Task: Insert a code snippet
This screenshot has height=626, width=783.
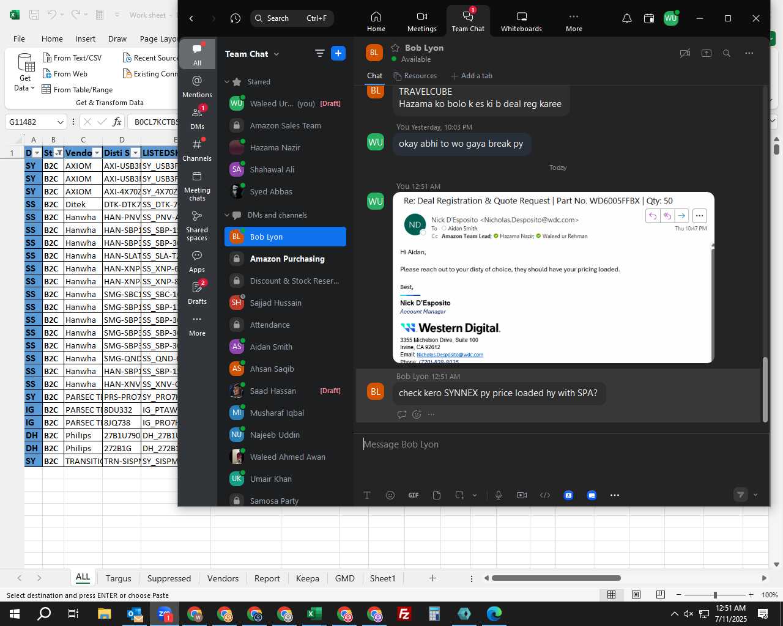Action: 545,495
